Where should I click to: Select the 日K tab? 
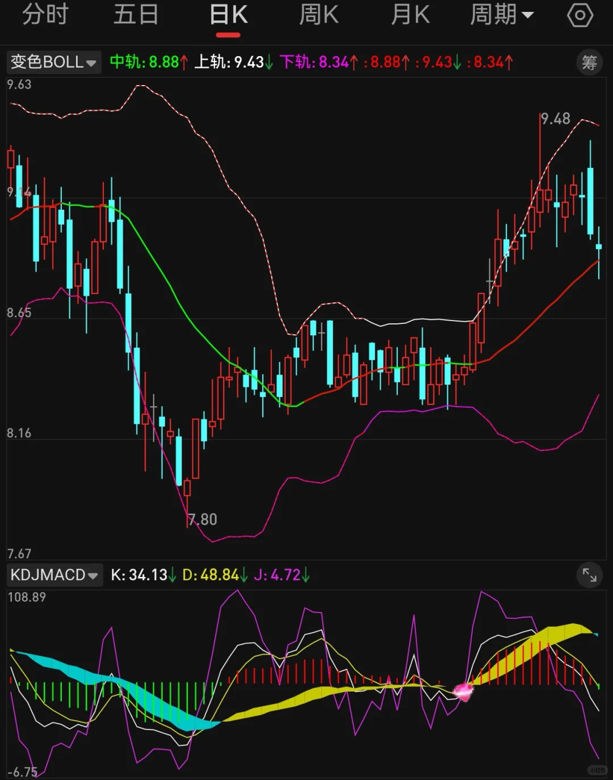pos(228,15)
